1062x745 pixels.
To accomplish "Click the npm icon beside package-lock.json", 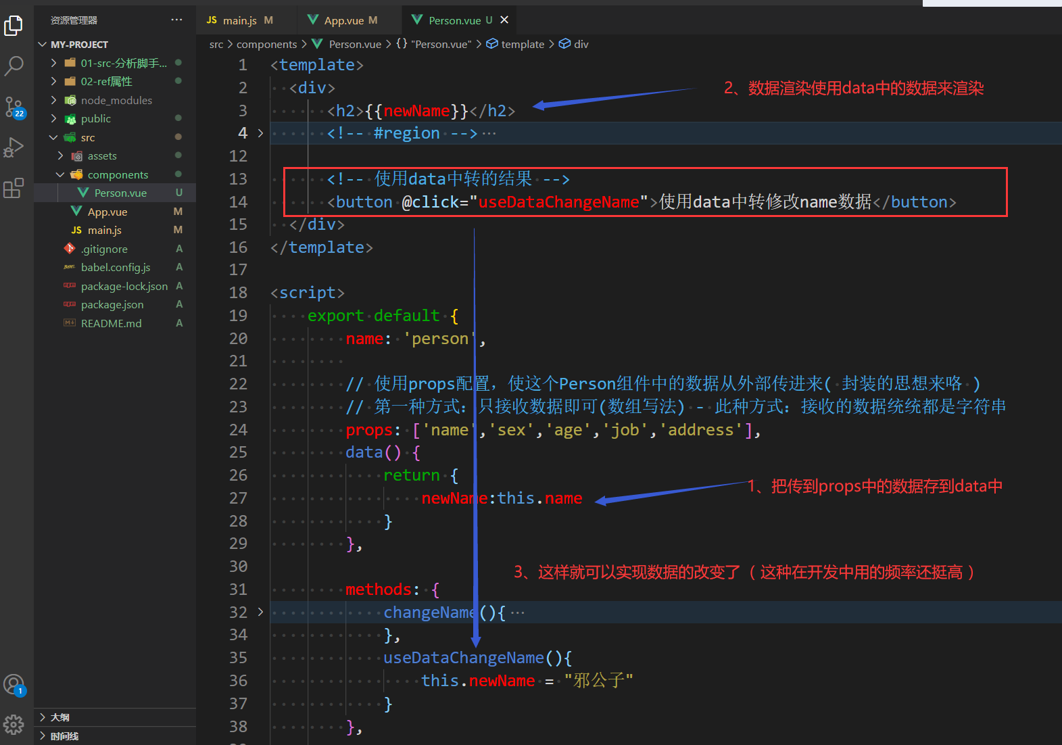I will click(x=70, y=286).
